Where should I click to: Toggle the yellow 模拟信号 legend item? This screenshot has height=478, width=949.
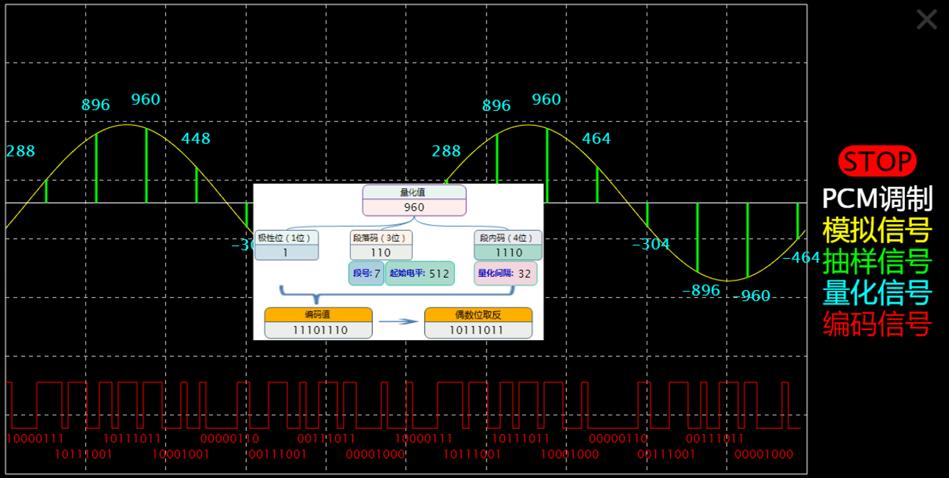coord(876,230)
